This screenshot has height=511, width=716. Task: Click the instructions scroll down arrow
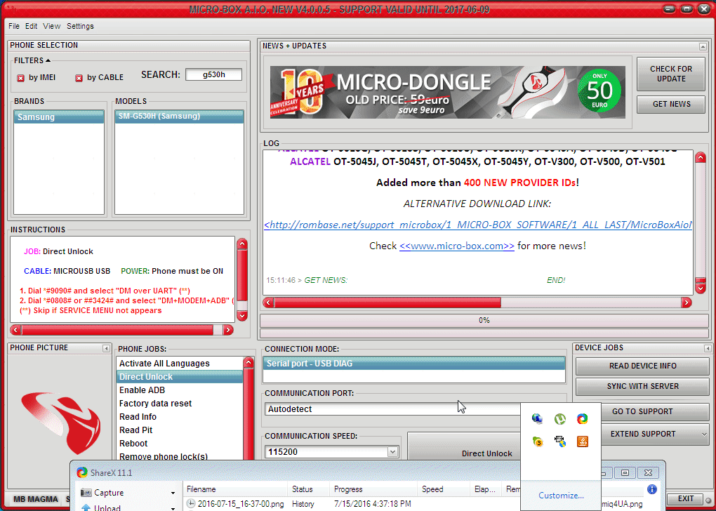tap(242, 316)
